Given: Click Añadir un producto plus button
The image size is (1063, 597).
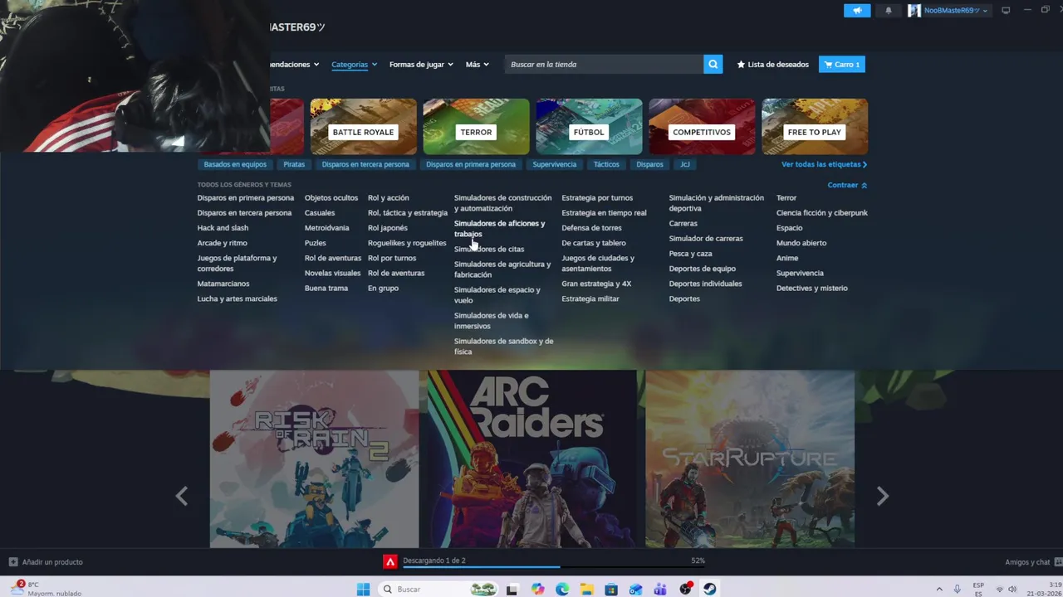Looking at the screenshot, I should point(13,561).
